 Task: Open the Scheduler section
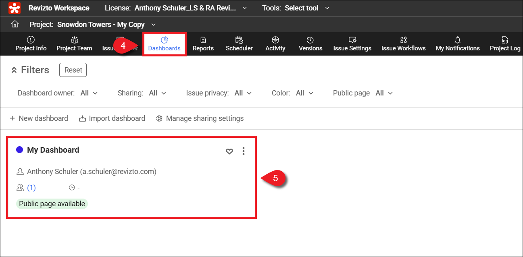pyautogui.click(x=239, y=44)
